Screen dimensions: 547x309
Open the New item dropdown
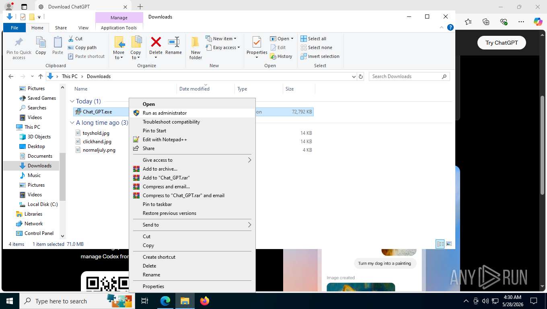(x=221, y=39)
